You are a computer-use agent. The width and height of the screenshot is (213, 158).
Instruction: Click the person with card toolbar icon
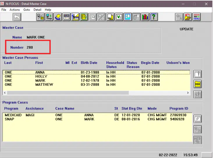click(x=75, y=17)
